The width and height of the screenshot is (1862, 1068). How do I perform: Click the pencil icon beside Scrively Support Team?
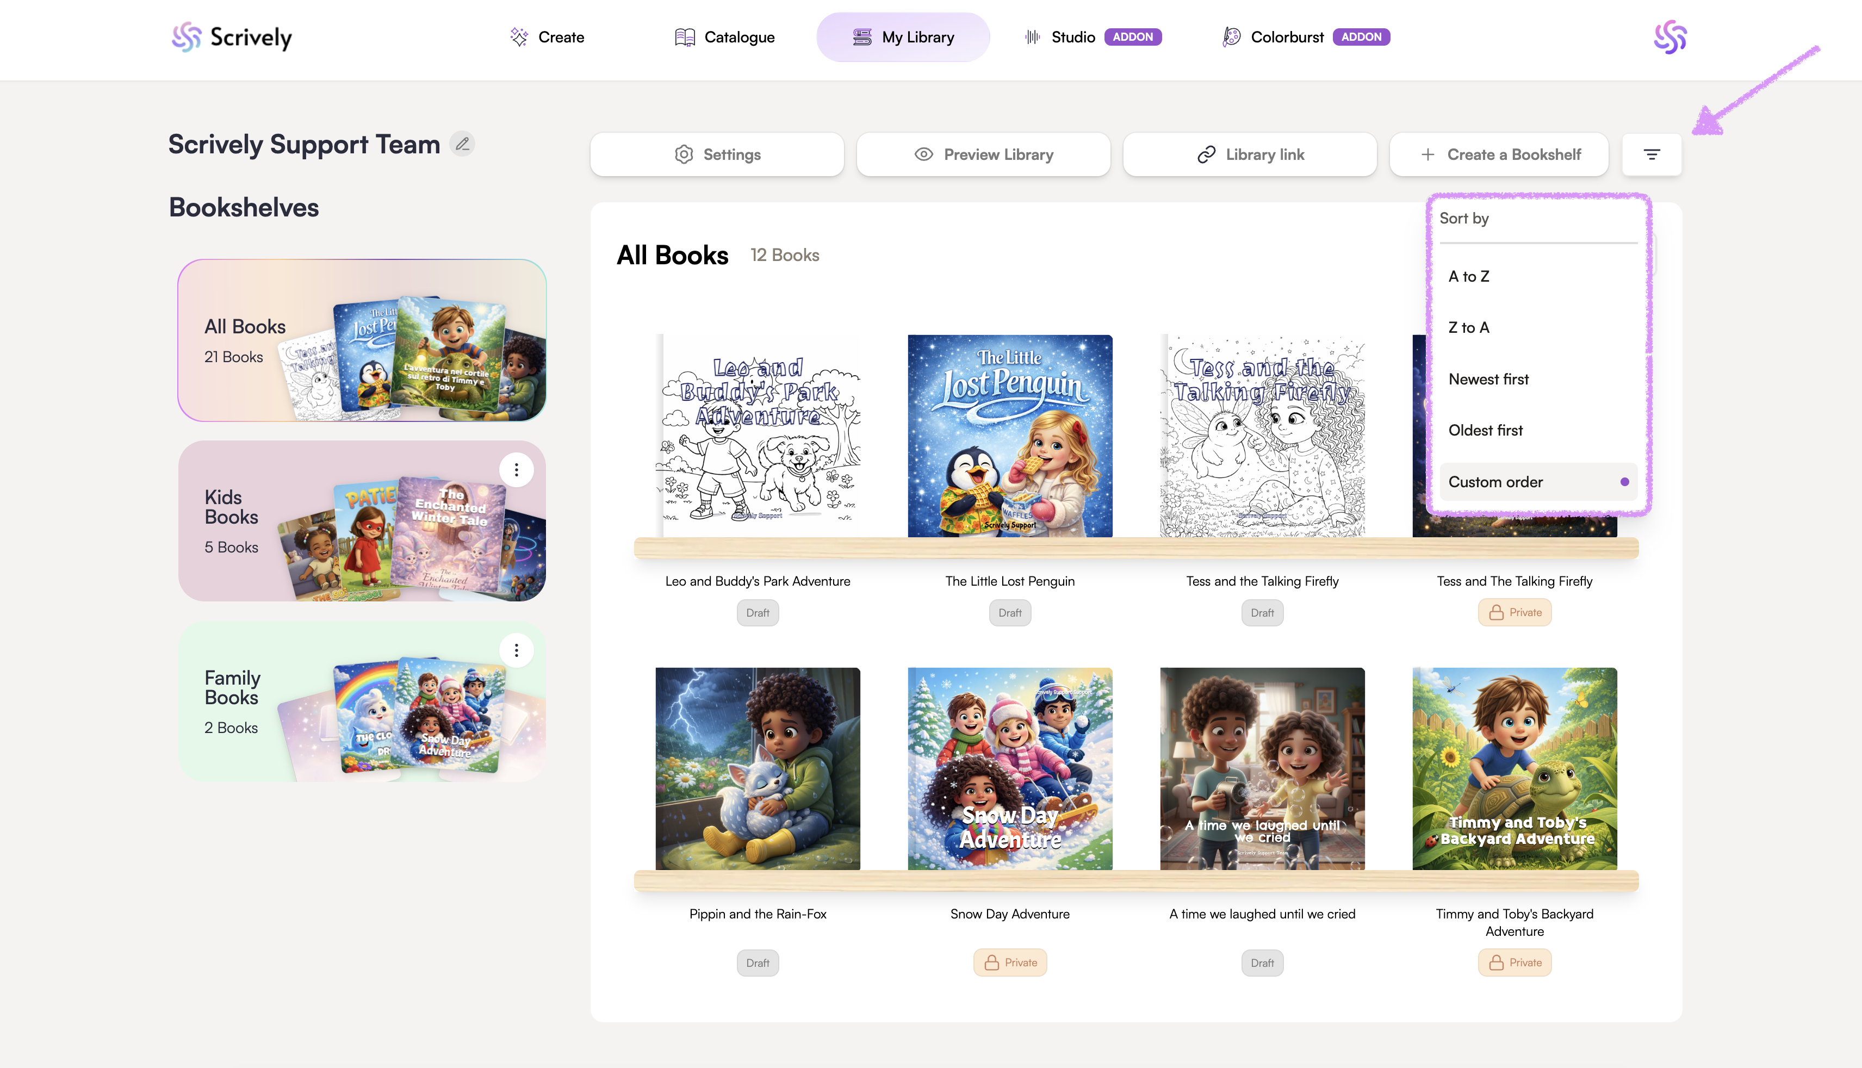click(x=462, y=144)
